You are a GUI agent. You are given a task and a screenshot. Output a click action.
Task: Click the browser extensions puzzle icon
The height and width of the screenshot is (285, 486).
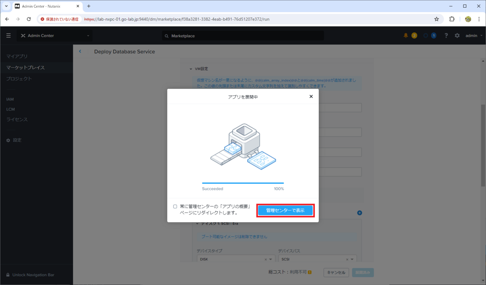pos(452,19)
